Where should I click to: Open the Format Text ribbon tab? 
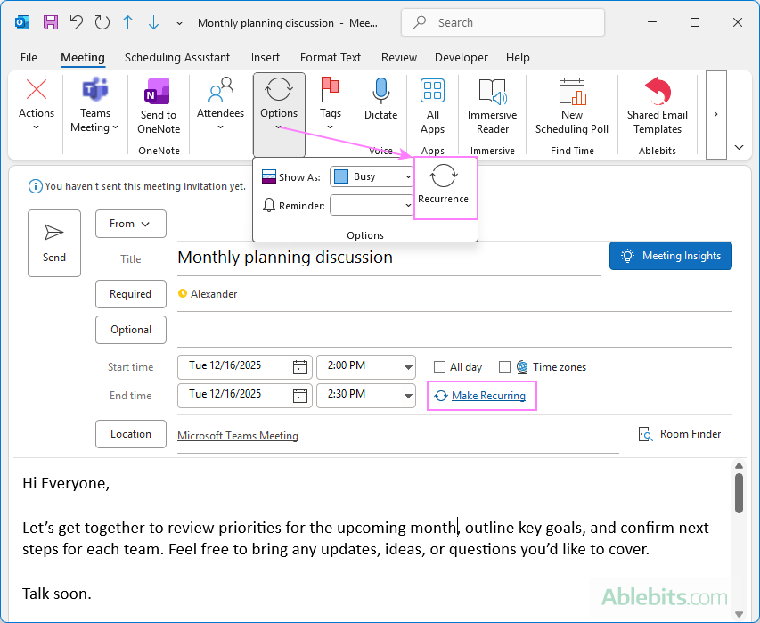click(x=330, y=57)
